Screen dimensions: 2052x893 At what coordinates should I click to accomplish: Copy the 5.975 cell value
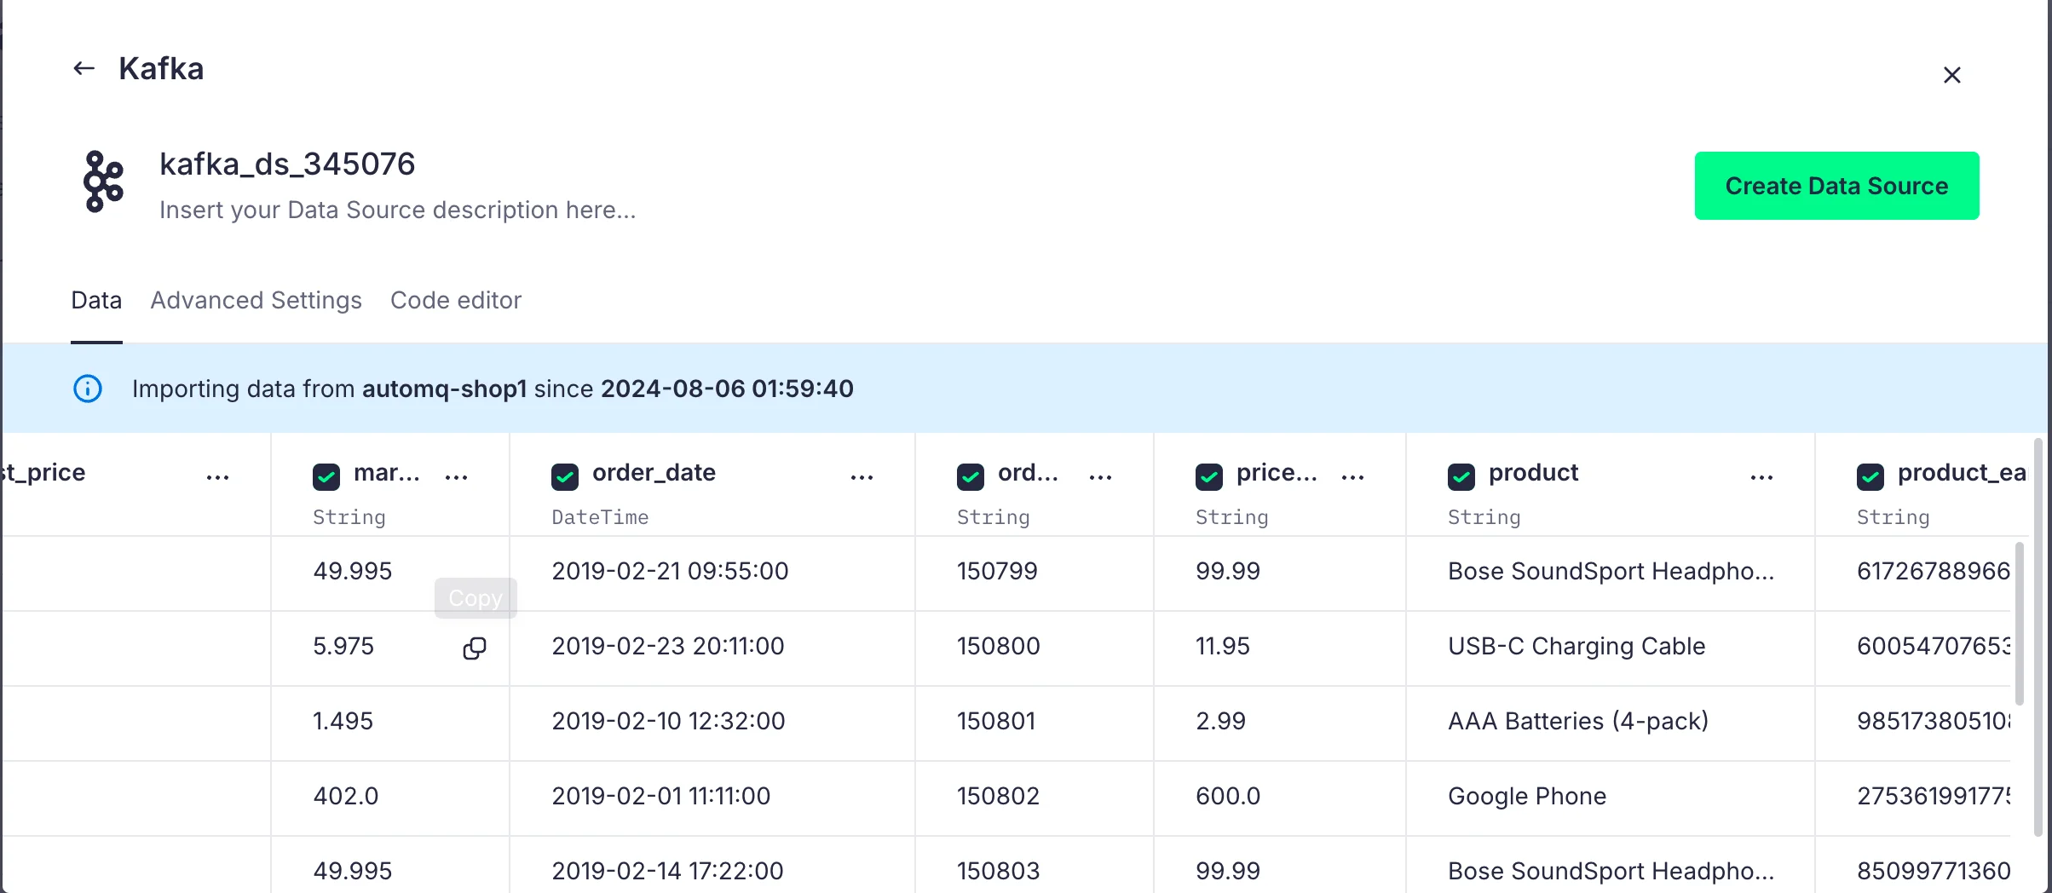coord(474,648)
